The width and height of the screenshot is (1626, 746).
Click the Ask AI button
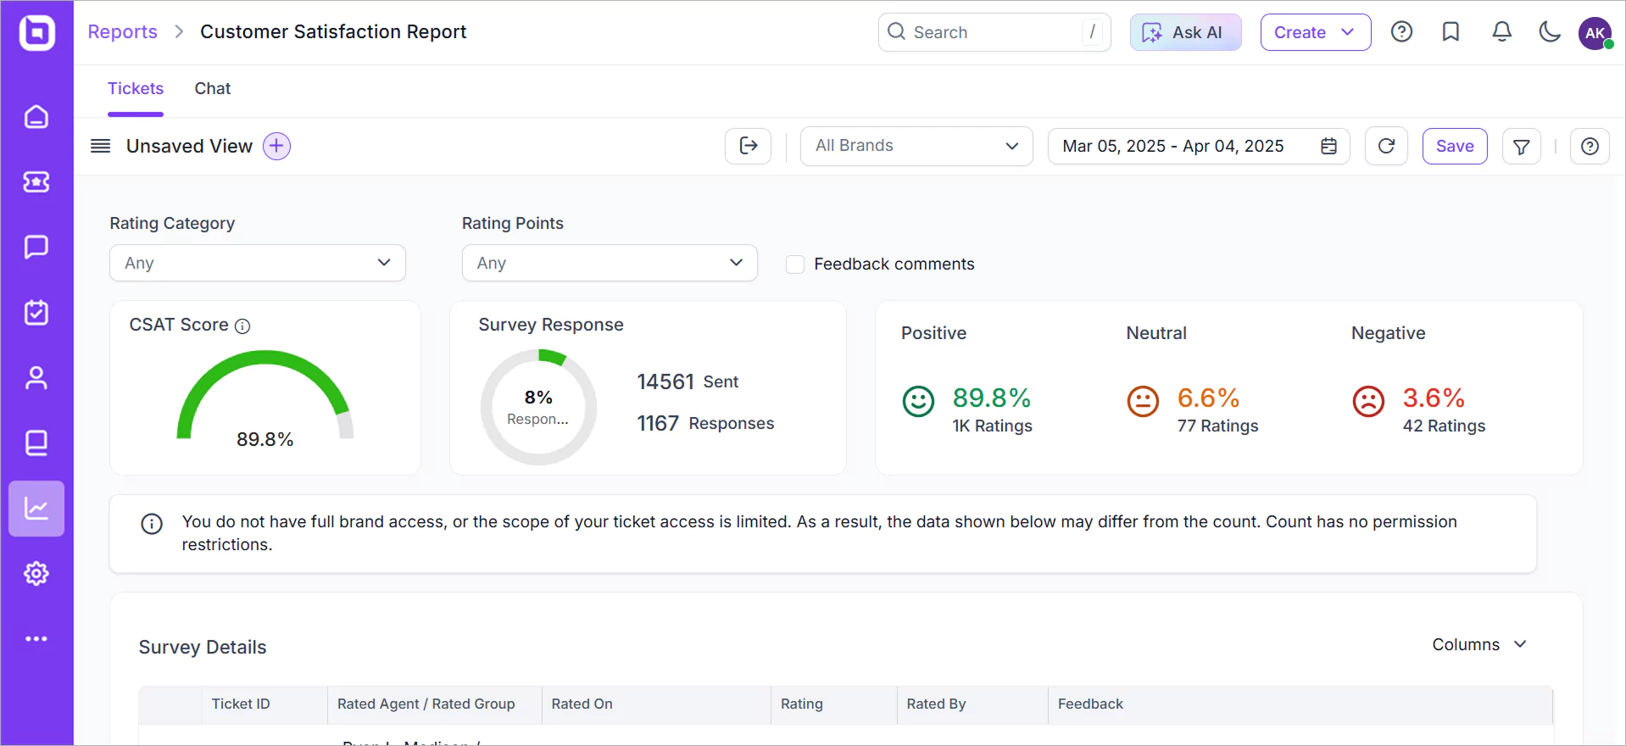click(x=1186, y=32)
